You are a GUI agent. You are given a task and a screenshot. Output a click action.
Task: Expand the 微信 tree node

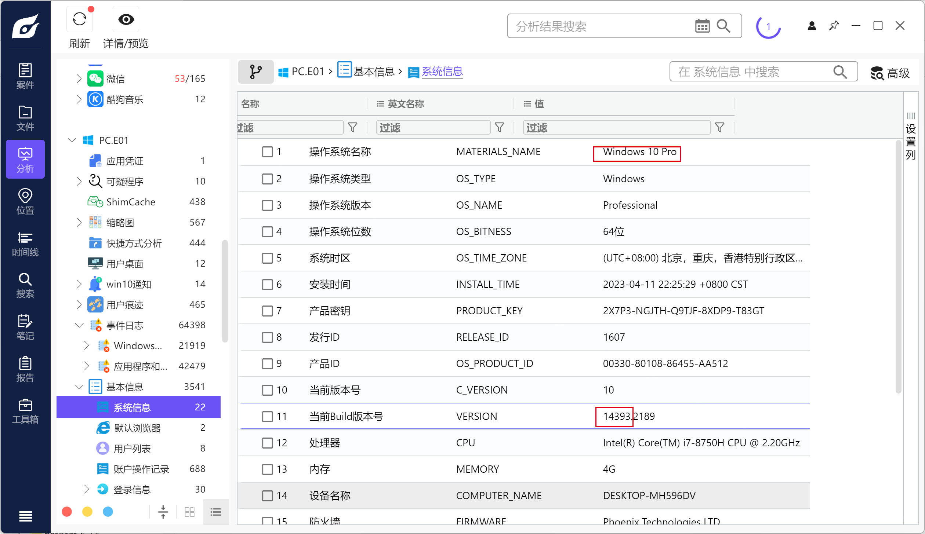[x=79, y=78]
